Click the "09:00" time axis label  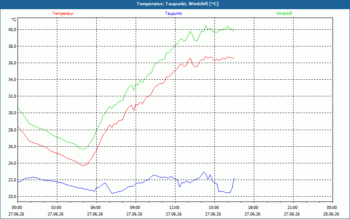click(x=136, y=208)
